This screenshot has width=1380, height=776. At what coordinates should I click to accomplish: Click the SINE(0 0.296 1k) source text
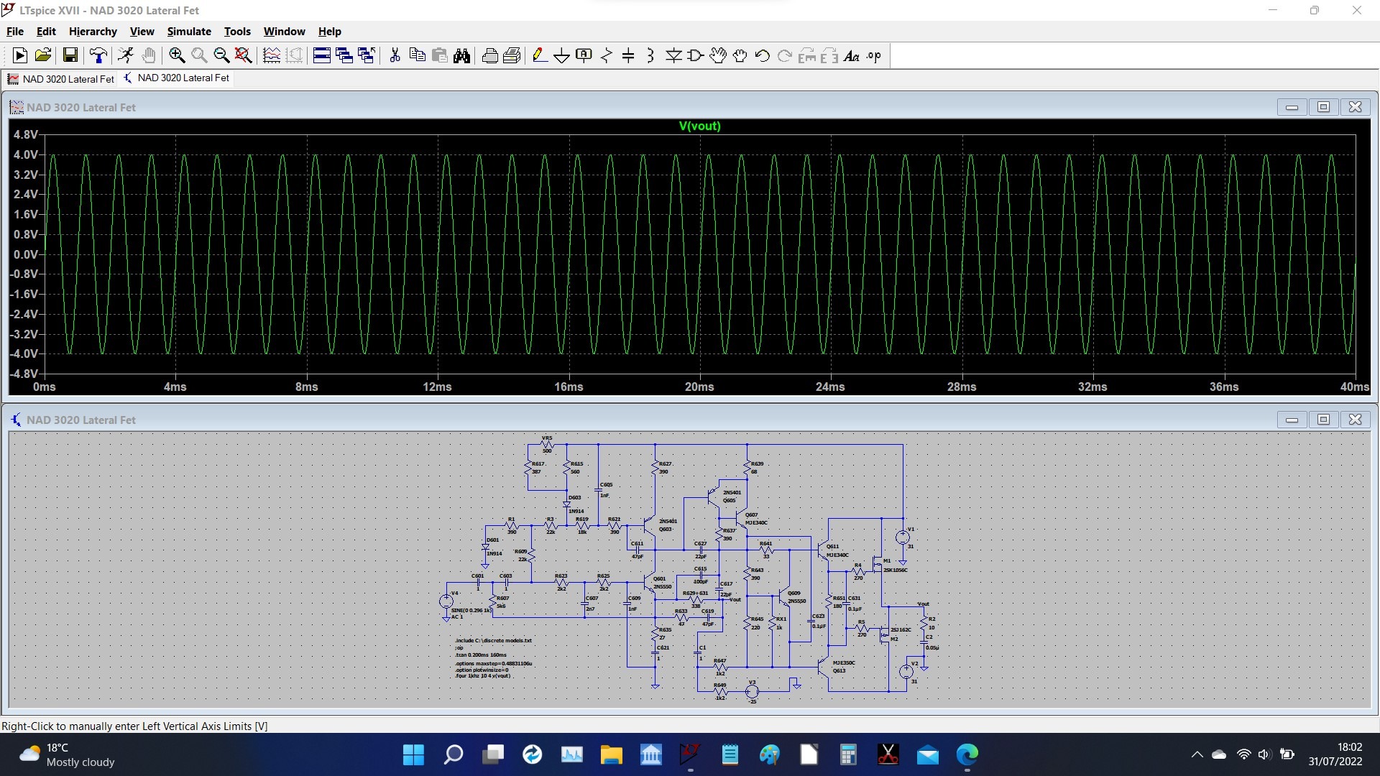(x=471, y=610)
